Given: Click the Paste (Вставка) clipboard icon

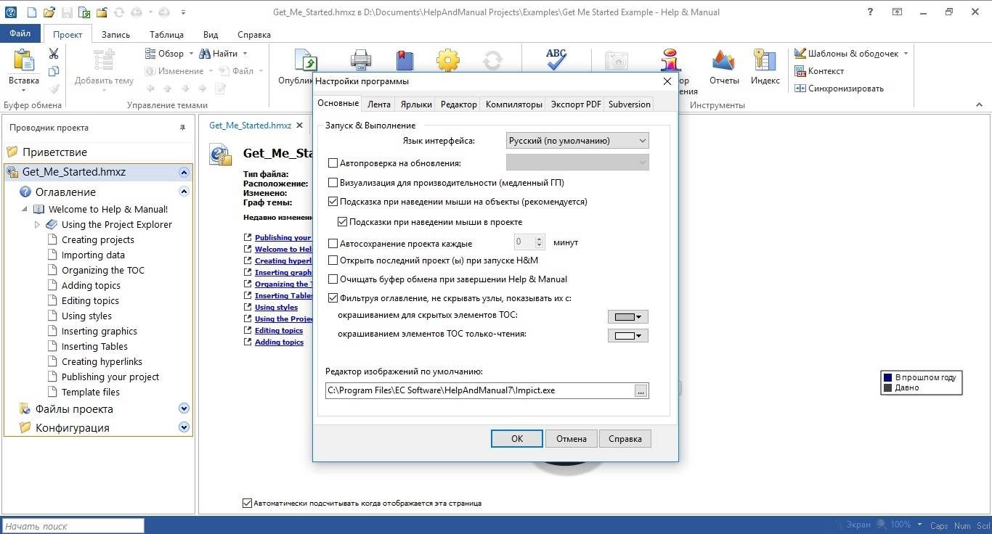Looking at the screenshot, I should 24,60.
